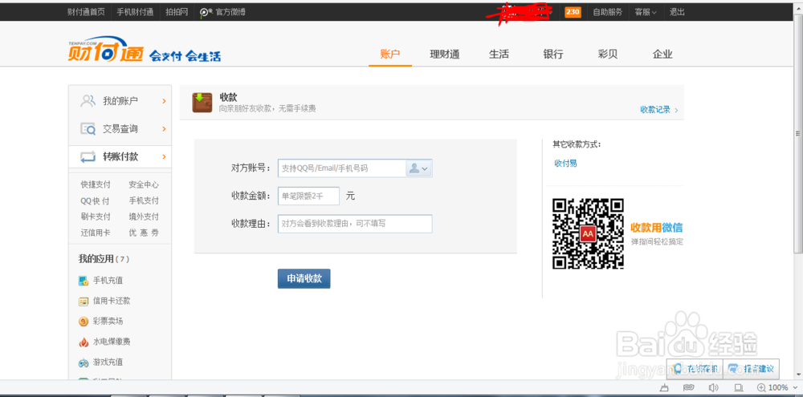
Task: Click the lottery store icon
Action: click(84, 322)
